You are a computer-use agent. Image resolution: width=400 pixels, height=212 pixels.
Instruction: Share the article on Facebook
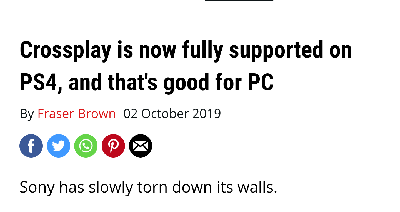tap(31, 146)
